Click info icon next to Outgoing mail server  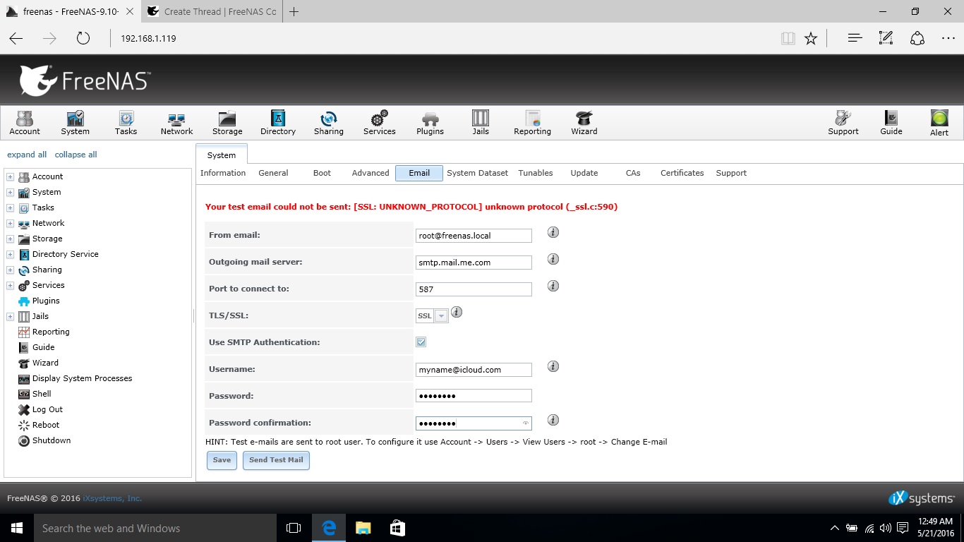point(553,259)
